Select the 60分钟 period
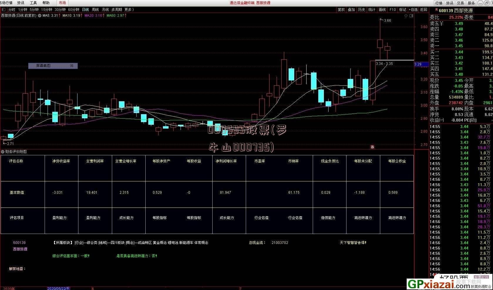493x290 pixels. click(73, 10)
